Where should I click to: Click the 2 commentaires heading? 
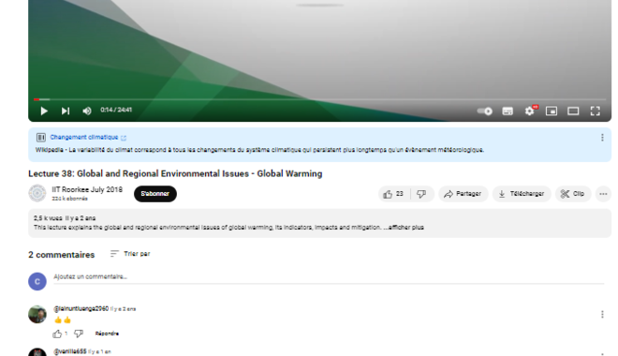coord(62,255)
